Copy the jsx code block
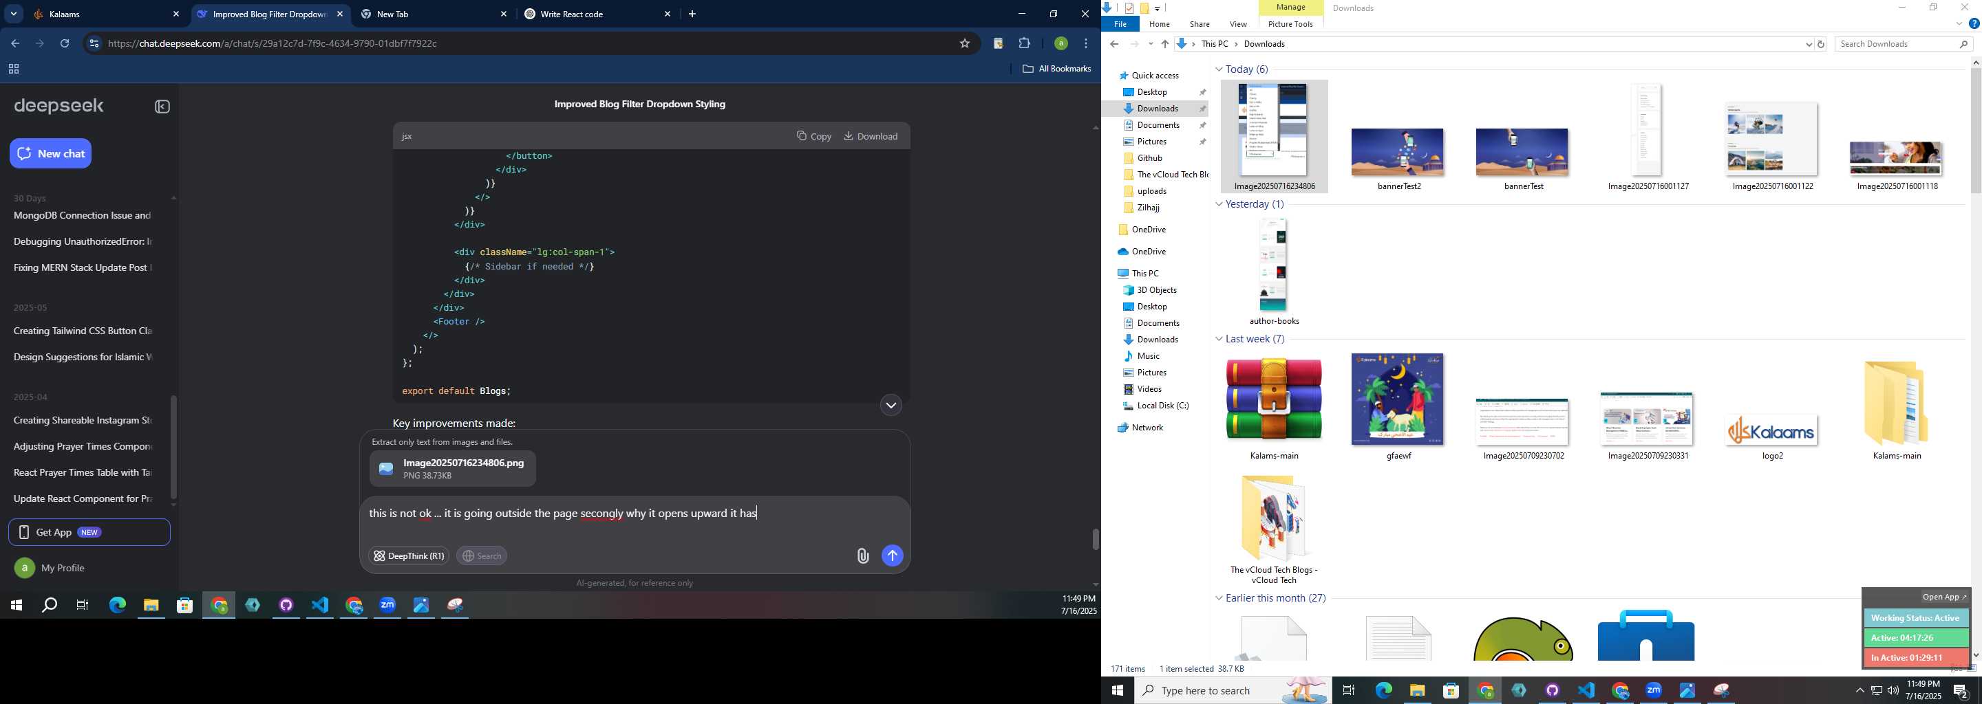1982x704 pixels. (814, 136)
